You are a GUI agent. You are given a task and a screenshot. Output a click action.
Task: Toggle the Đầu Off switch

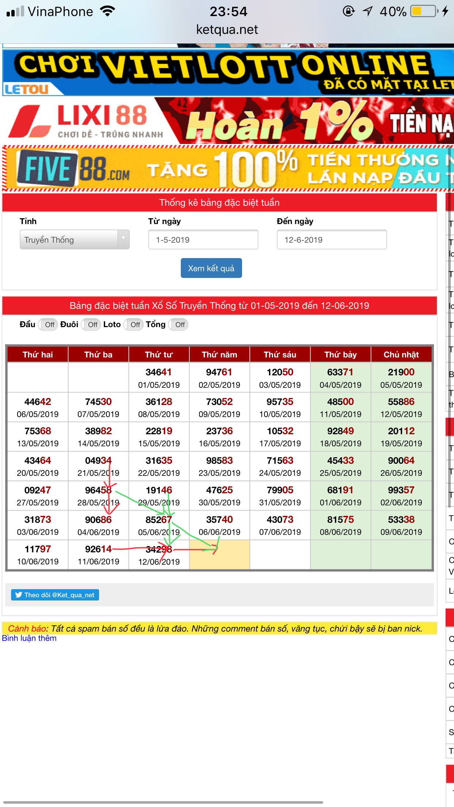coord(48,325)
